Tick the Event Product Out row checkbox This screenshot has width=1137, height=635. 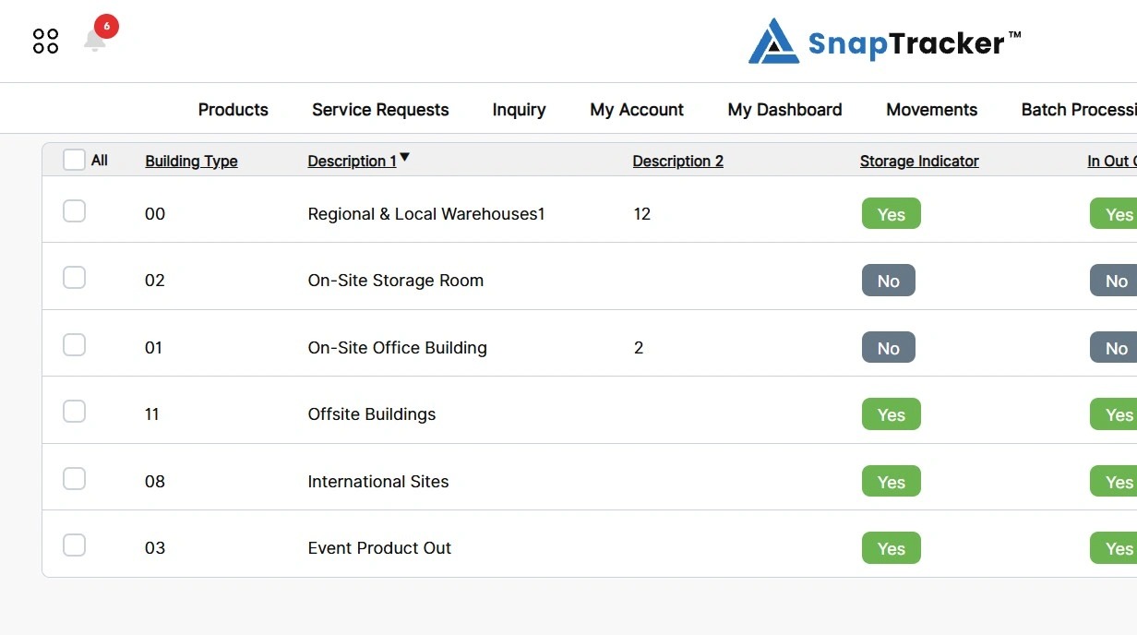74,545
